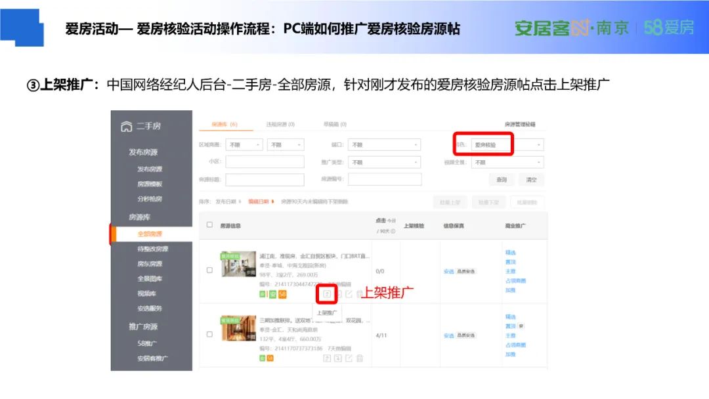Image resolution: width=709 pixels, height=399 pixels.
Task: Open 房东房源 in the sidebar
Action: [x=150, y=264]
